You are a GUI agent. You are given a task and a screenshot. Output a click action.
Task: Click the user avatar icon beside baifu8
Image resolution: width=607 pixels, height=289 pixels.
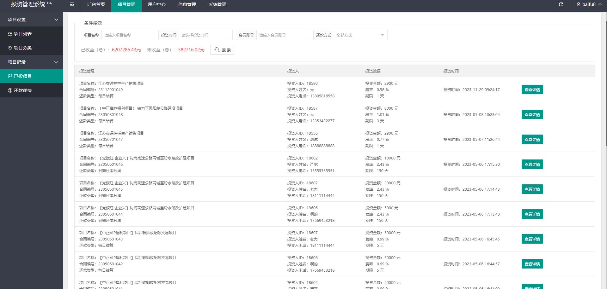[x=578, y=4]
